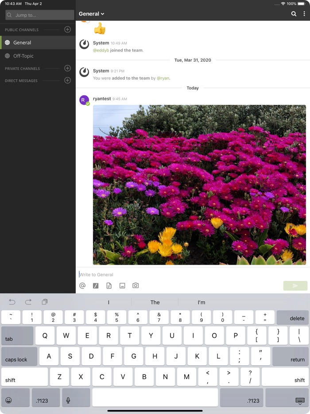Toggle the right shift key

tap(285, 377)
